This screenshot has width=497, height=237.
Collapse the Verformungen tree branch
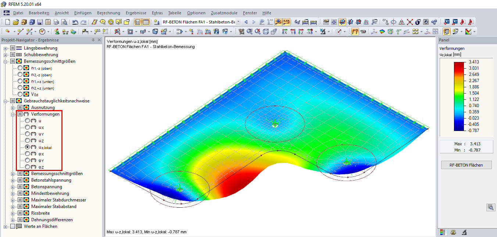[x=12, y=114]
